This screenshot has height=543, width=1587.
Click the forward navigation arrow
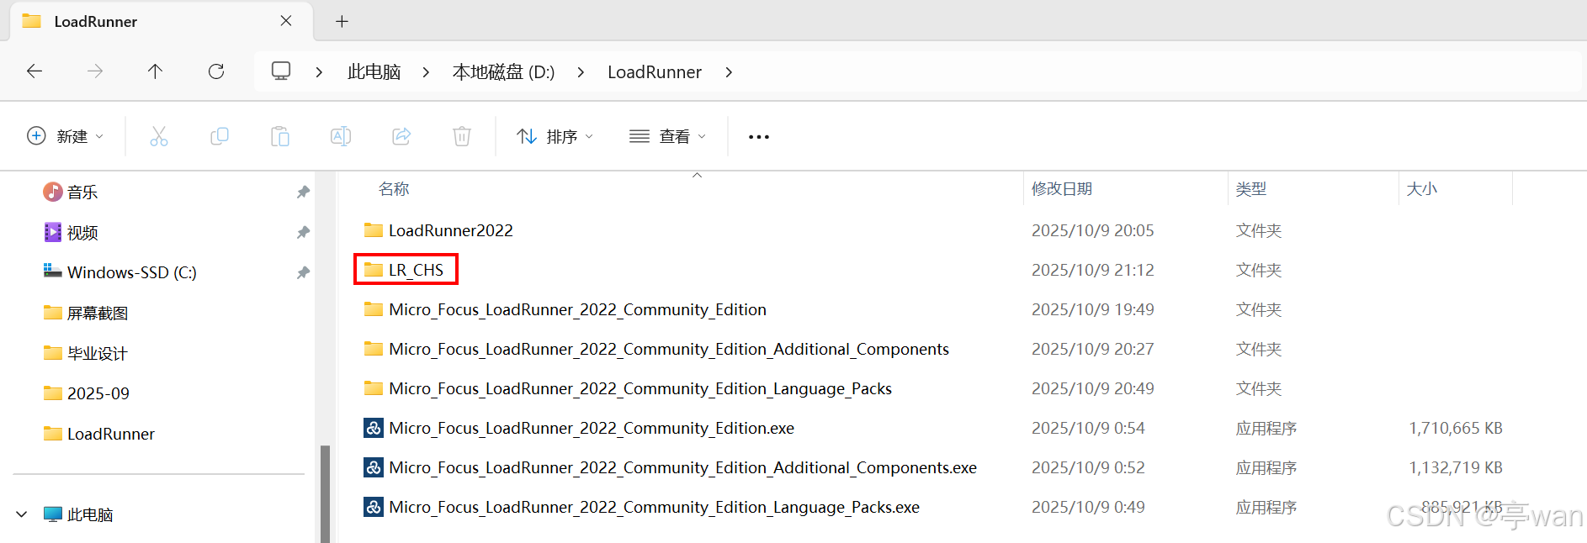coord(95,71)
